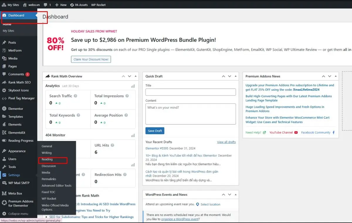Click Claim Your Discount Now button
Viewport: 352px width, 223px height.
[x=91, y=59]
